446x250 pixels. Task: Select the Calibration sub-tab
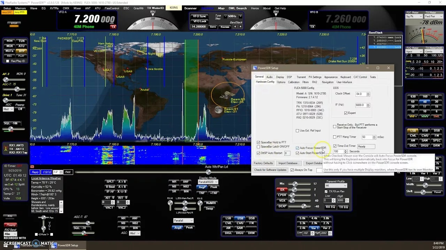pos(293,82)
